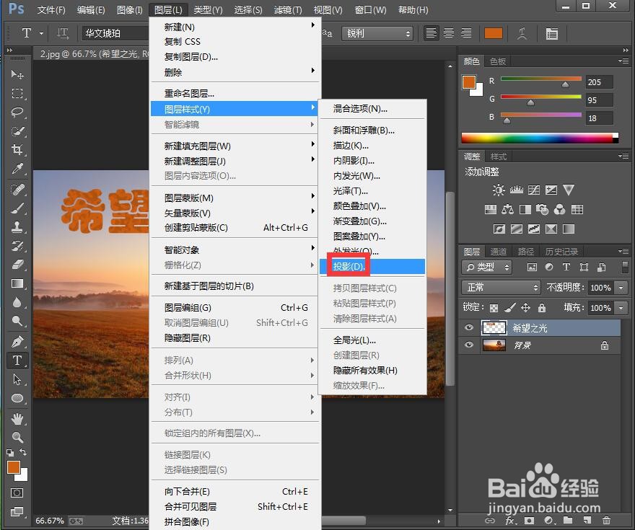The height and width of the screenshot is (530, 635).
Task: Select the Zoom tool
Action: [16, 437]
